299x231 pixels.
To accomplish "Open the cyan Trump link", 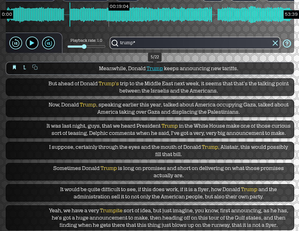I will tap(155, 68).
